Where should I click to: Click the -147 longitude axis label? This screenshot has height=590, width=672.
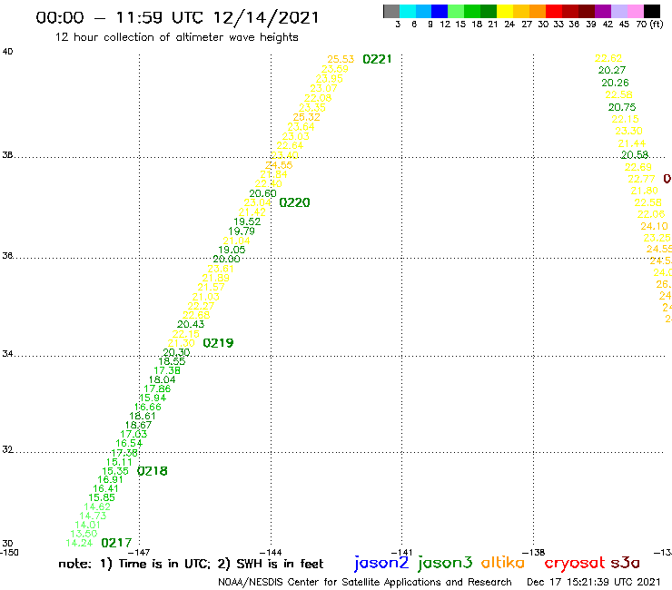click(x=139, y=553)
